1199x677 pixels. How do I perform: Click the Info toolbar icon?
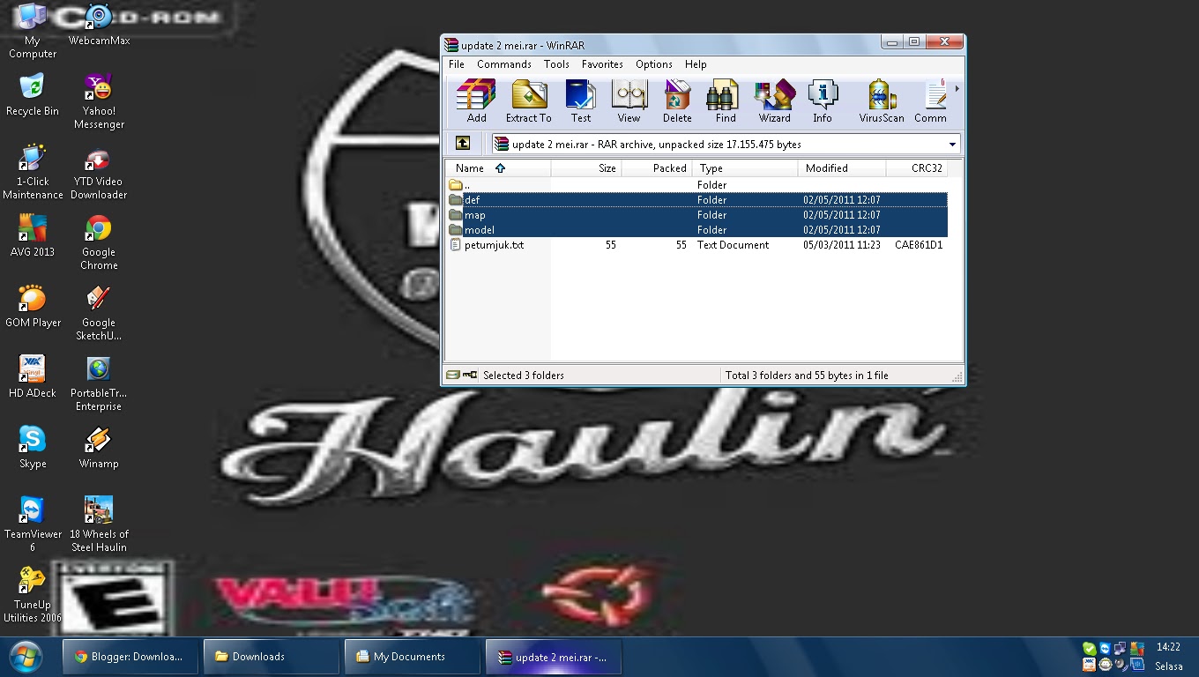click(x=822, y=101)
